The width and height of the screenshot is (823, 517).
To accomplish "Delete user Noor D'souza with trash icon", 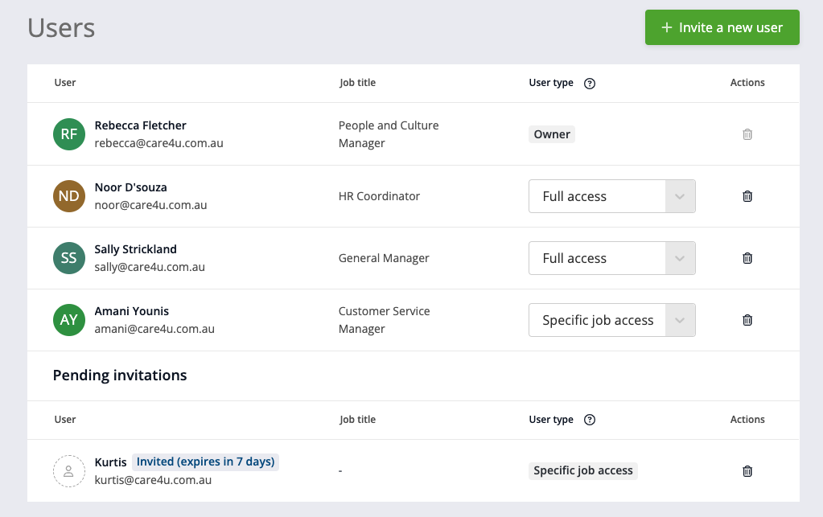I will pos(747,196).
